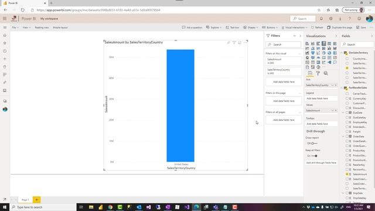Open File Explorer from taskbar
The width and height of the screenshot is (375, 211).
(91, 207)
